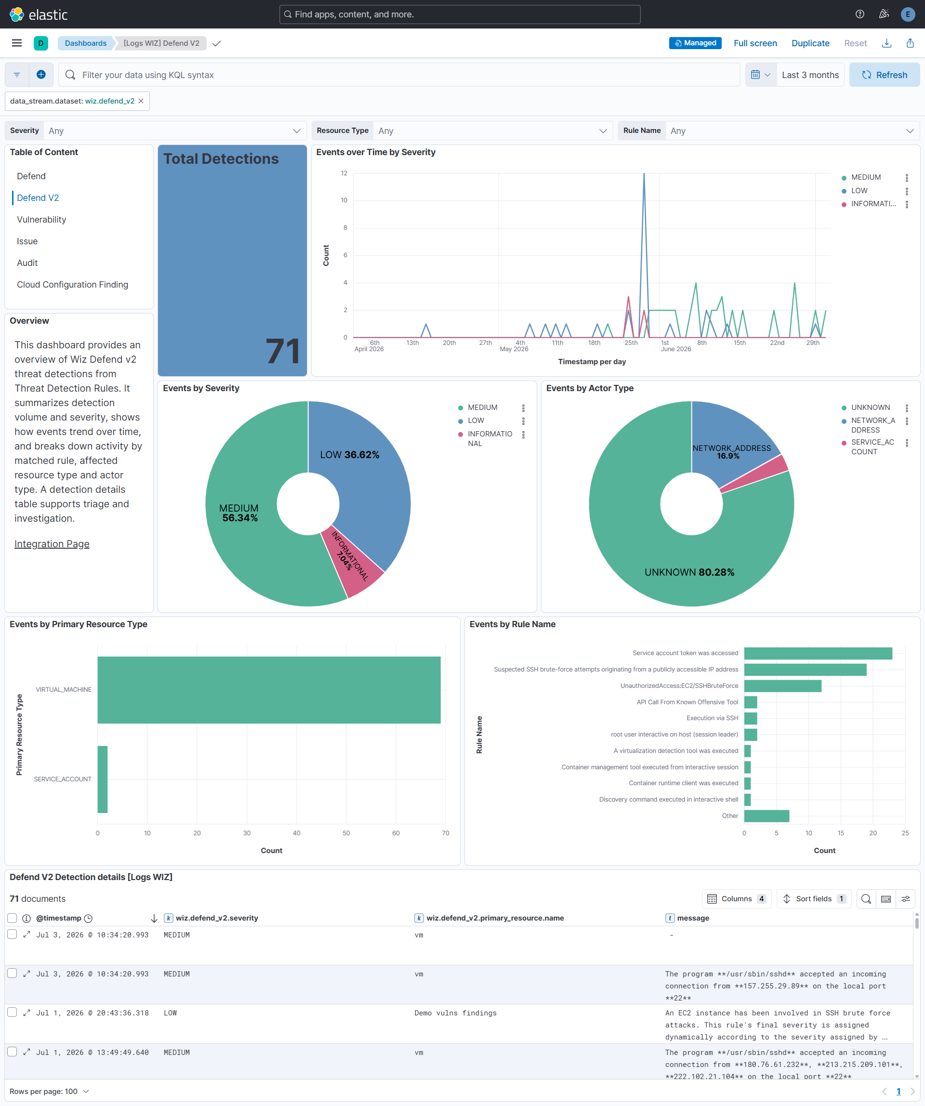Click the global search field

tap(460, 14)
